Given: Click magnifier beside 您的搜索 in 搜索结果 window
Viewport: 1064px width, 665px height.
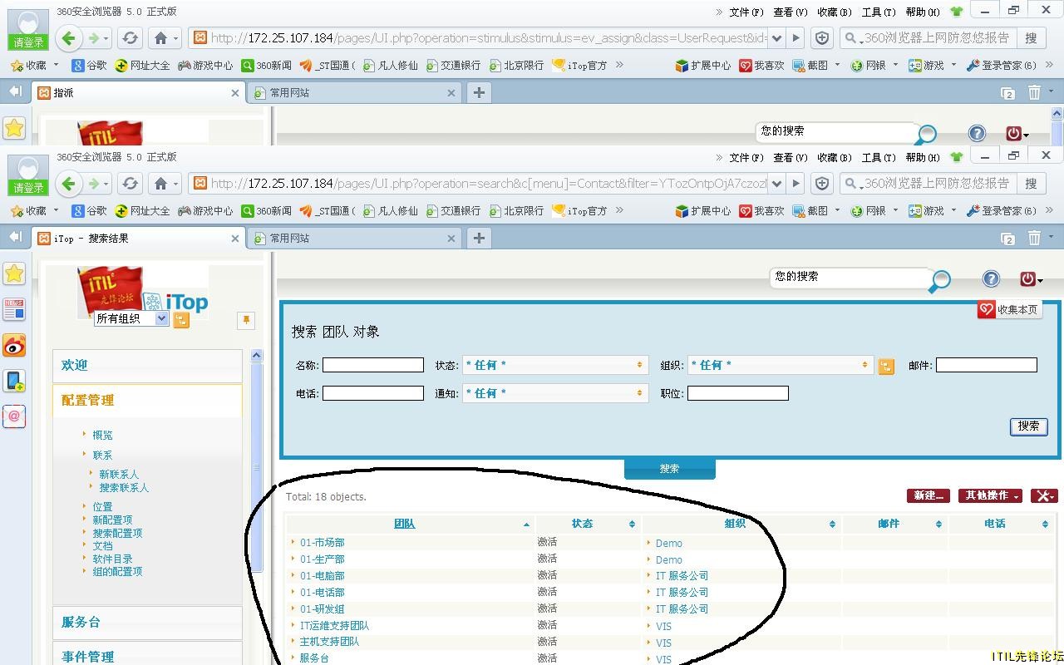Looking at the screenshot, I should pos(939,281).
